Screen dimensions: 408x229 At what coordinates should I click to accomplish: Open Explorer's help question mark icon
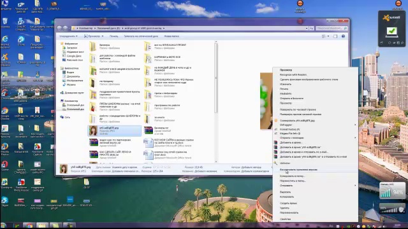coord(343,36)
